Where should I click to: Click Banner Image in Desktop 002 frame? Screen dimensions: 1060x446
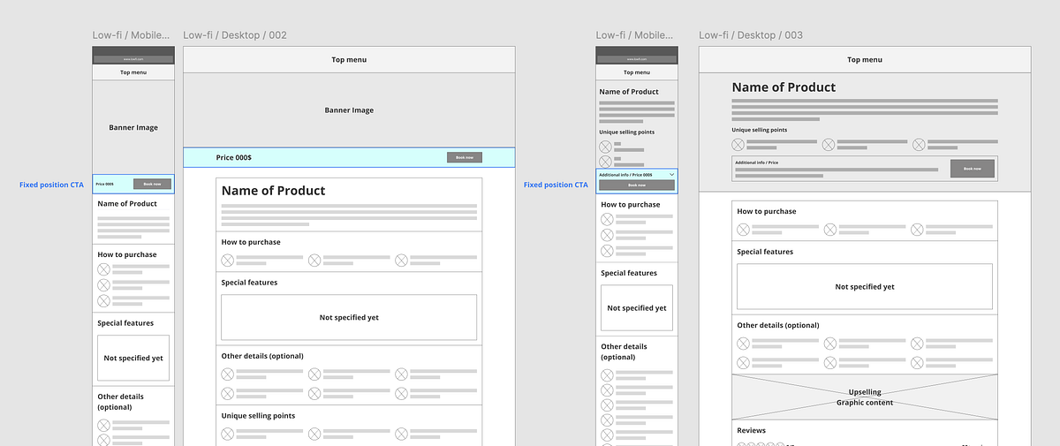pos(349,110)
